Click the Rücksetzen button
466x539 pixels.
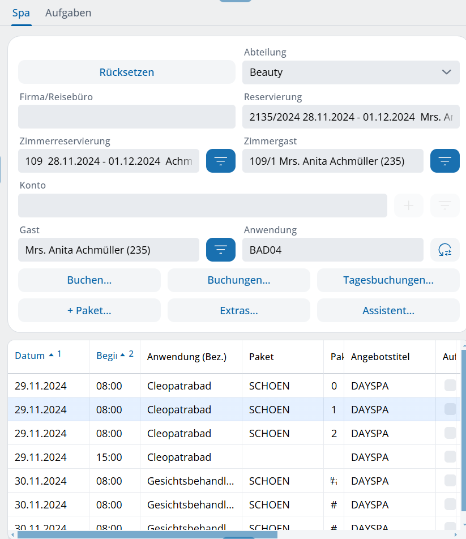126,72
